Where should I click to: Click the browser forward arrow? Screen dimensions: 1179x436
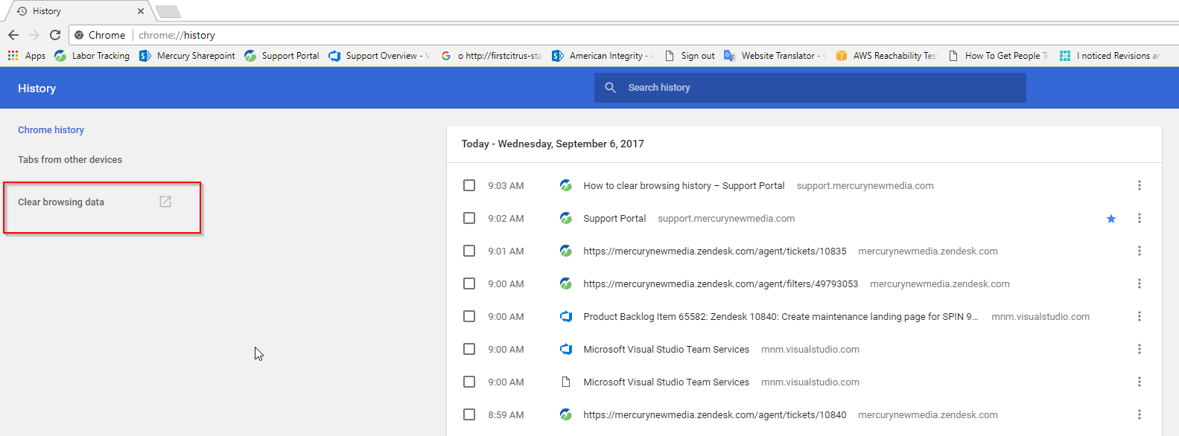(x=34, y=35)
